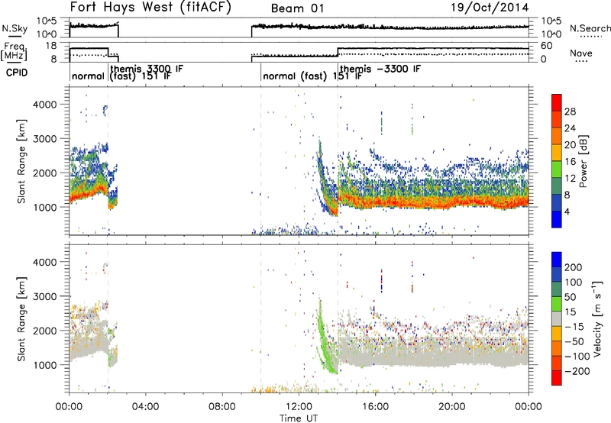
Task: Click the 'N.Sky' legend label
Action: [15, 28]
